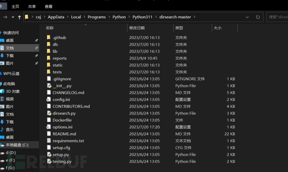
Task: Open the f (G:) drive in sidebar
Action: pyautogui.click(x=10, y=168)
